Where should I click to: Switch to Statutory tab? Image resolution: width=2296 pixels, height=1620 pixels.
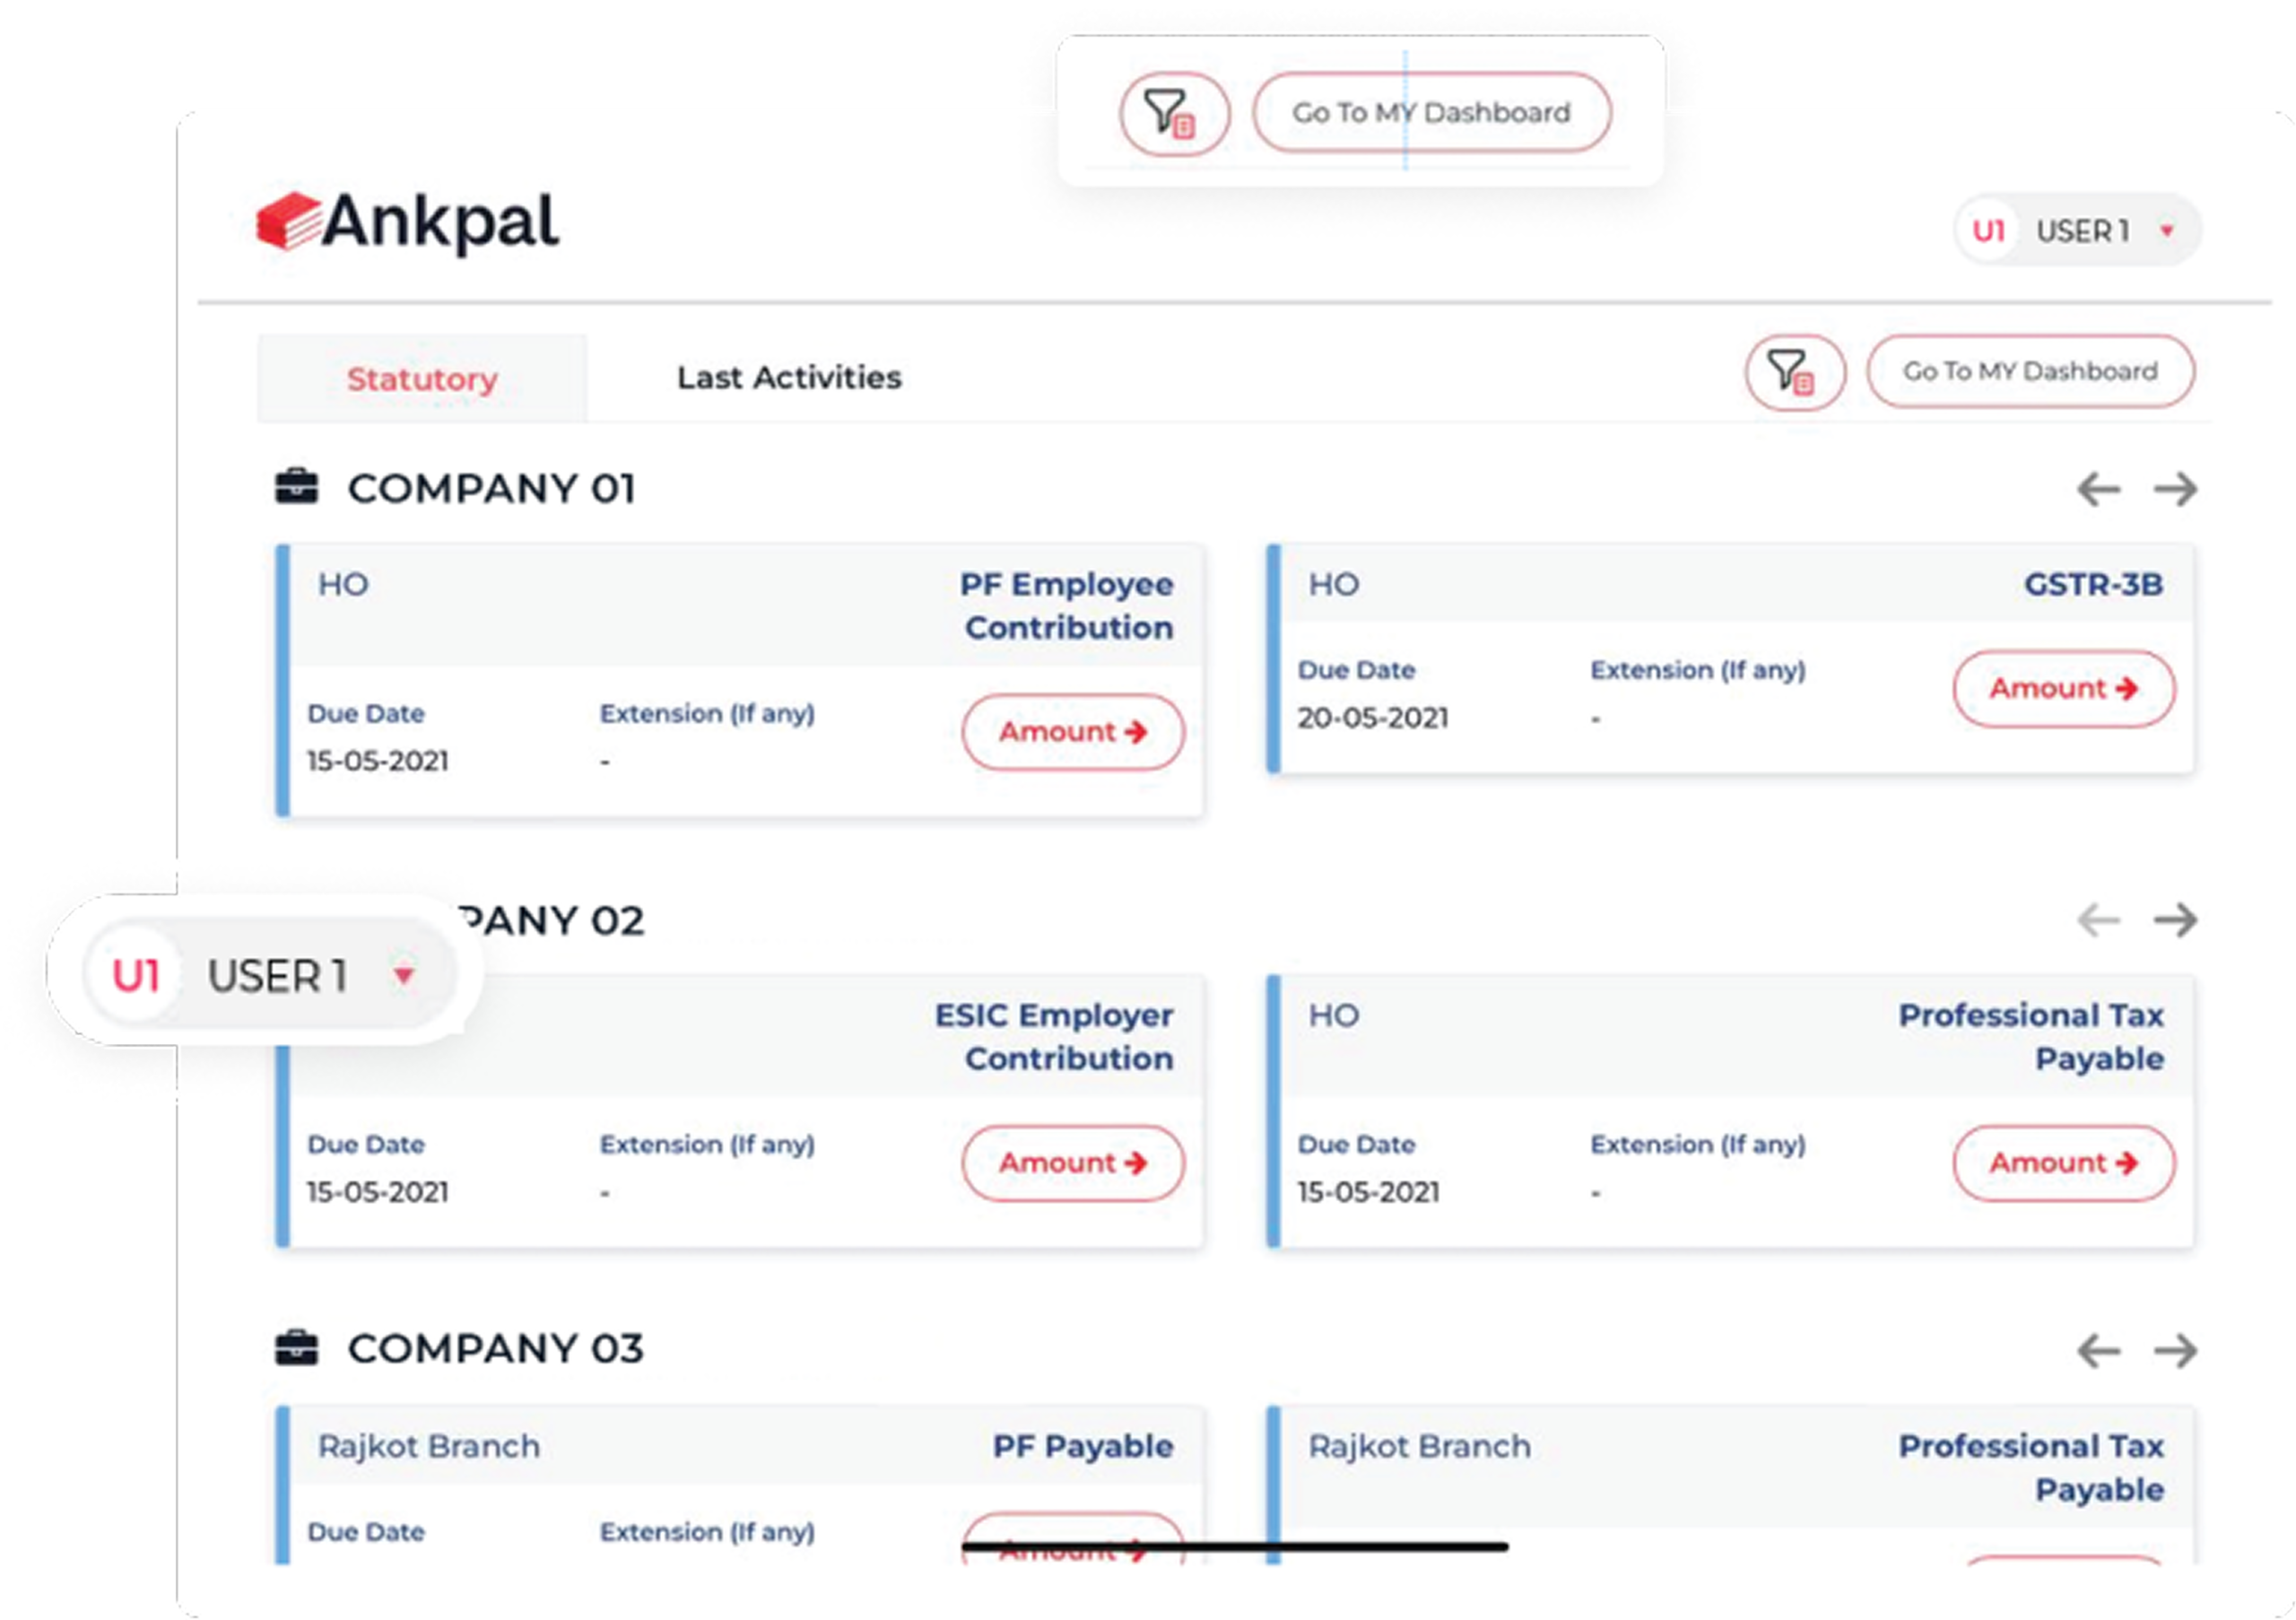[422, 379]
